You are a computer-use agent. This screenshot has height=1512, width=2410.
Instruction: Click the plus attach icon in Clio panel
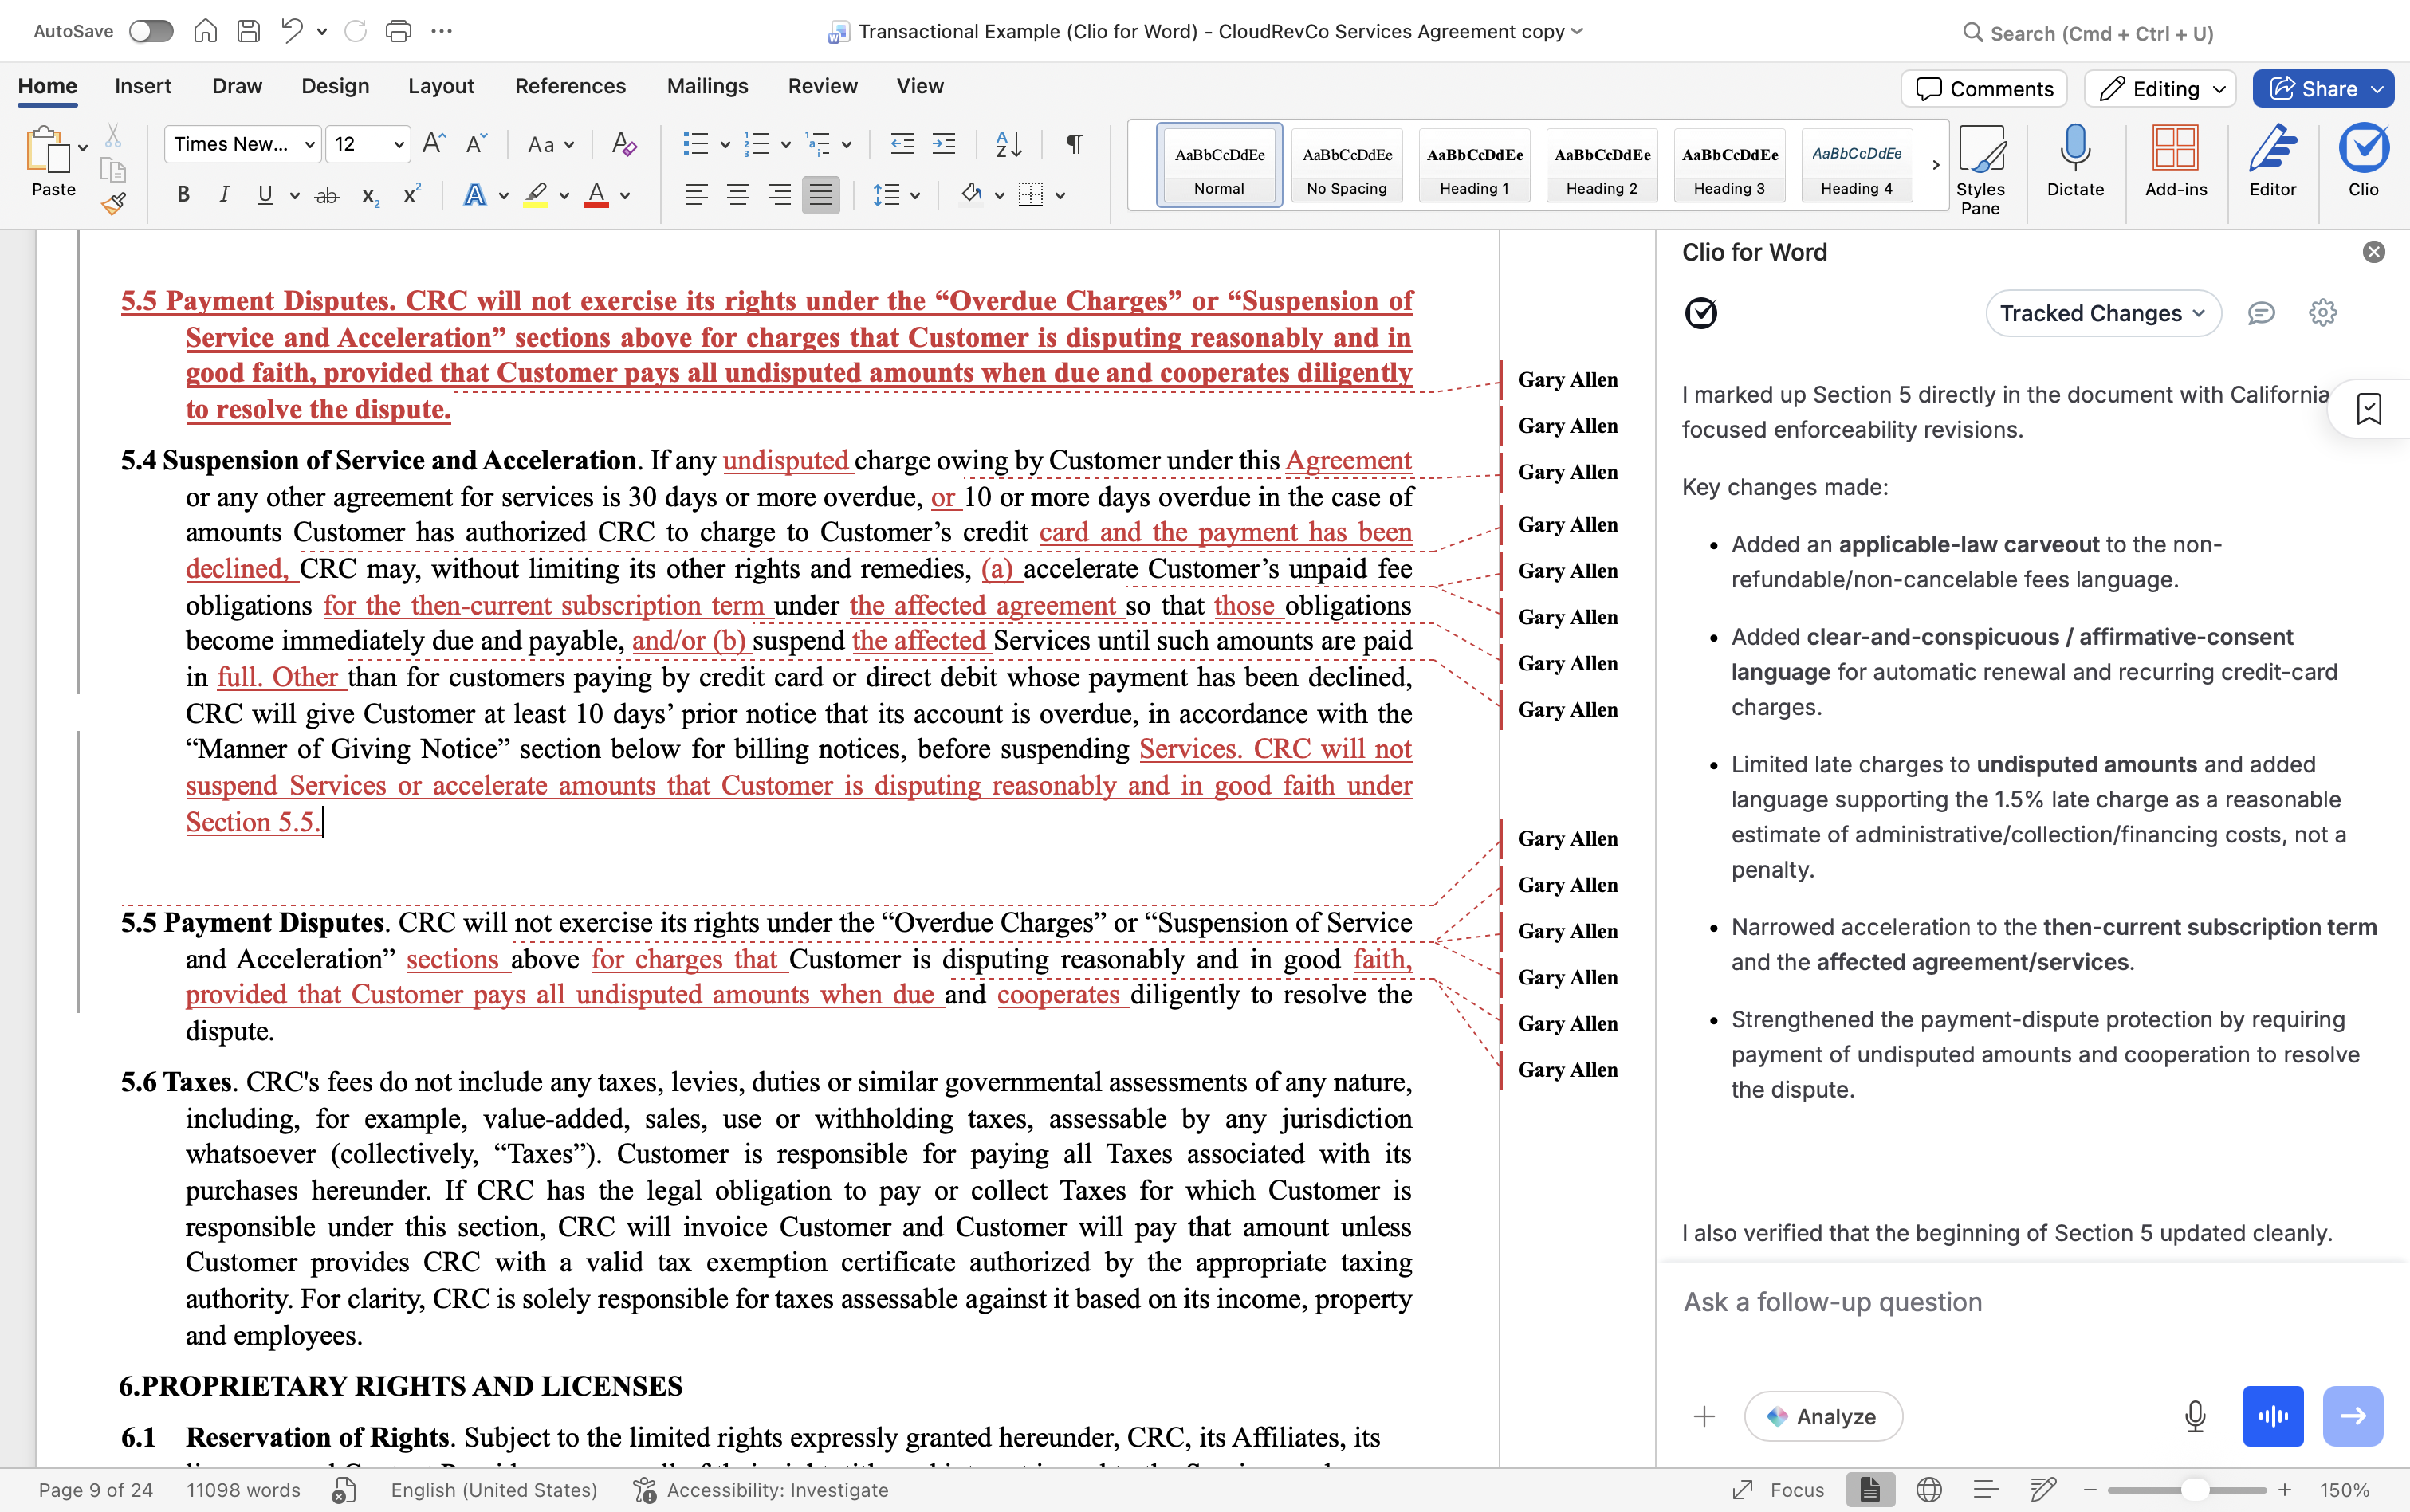pos(1704,1416)
